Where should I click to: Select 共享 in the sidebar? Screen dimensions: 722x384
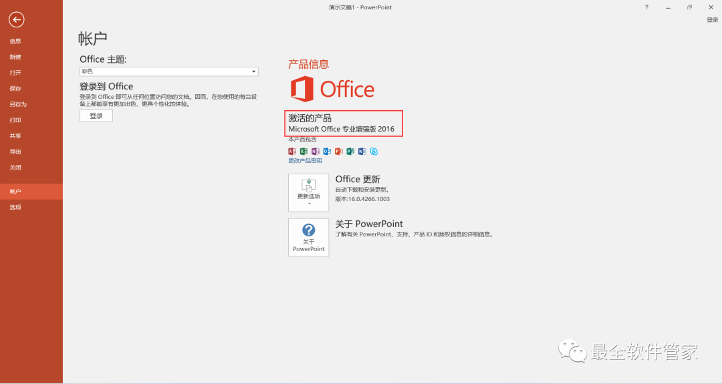(31, 136)
